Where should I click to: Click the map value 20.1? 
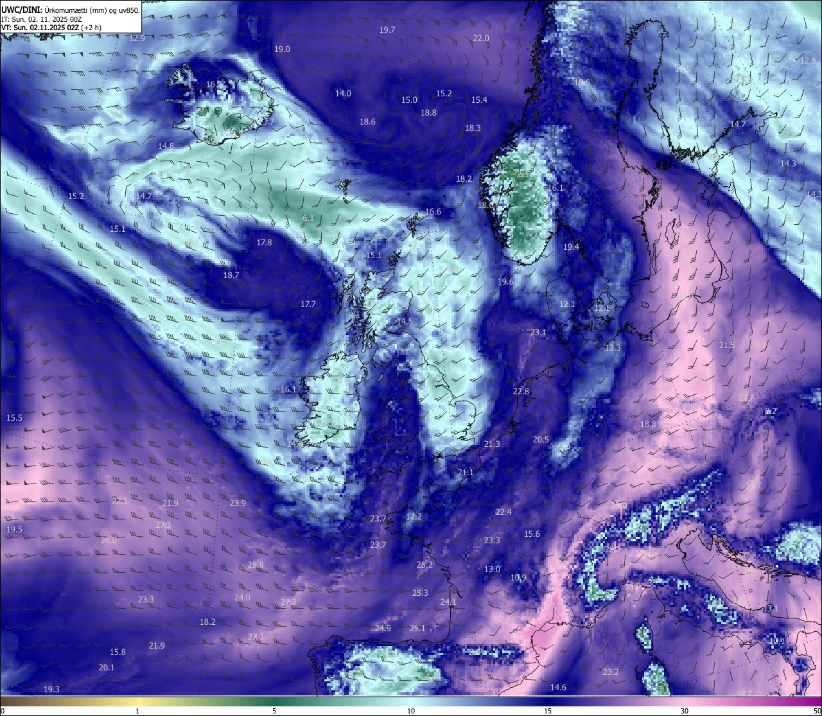coord(107,668)
